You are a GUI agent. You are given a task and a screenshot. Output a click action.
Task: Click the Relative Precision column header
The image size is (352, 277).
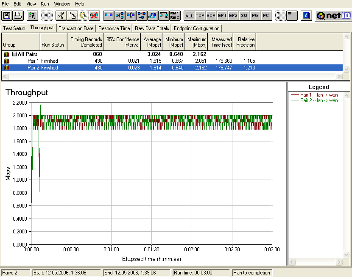point(245,42)
